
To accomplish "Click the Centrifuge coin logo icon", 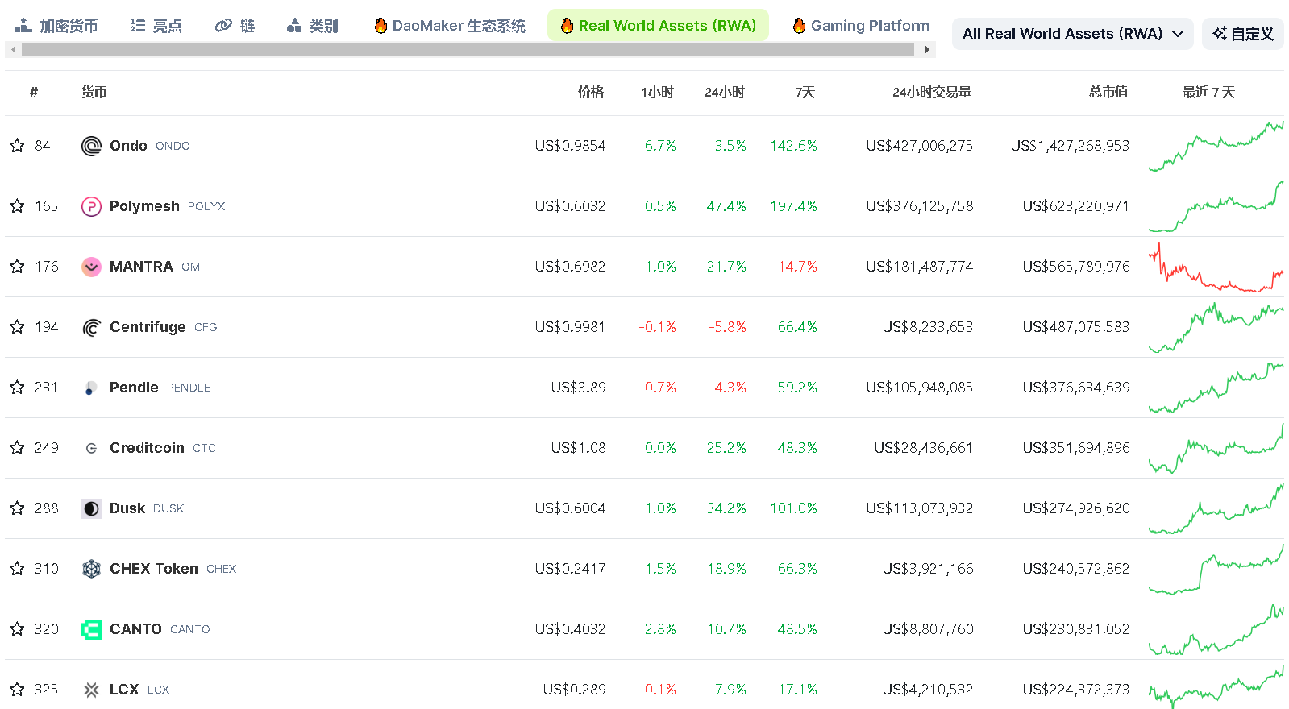I will click(91, 327).
